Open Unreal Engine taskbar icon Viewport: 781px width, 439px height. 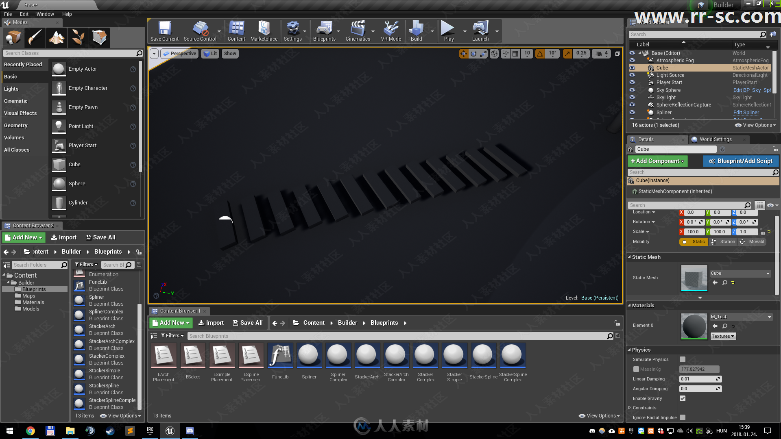click(x=170, y=430)
